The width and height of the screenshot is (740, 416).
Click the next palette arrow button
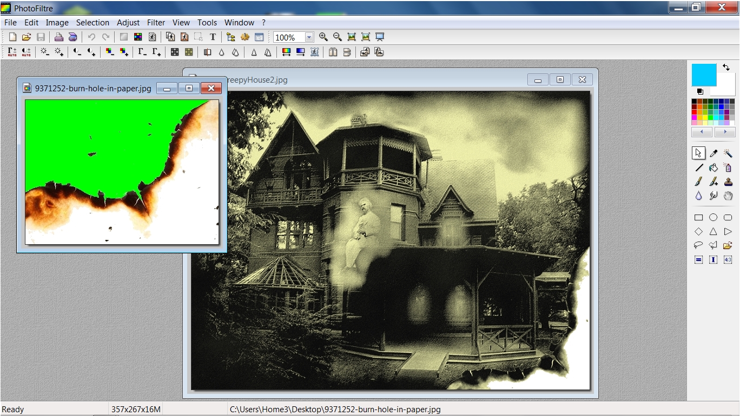(x=725, y=132)
